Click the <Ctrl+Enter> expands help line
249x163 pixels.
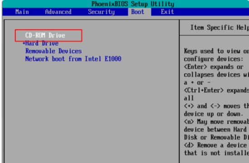coord(216,90)
